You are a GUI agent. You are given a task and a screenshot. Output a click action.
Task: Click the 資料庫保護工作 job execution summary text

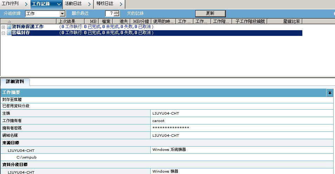tap(106, 27)
